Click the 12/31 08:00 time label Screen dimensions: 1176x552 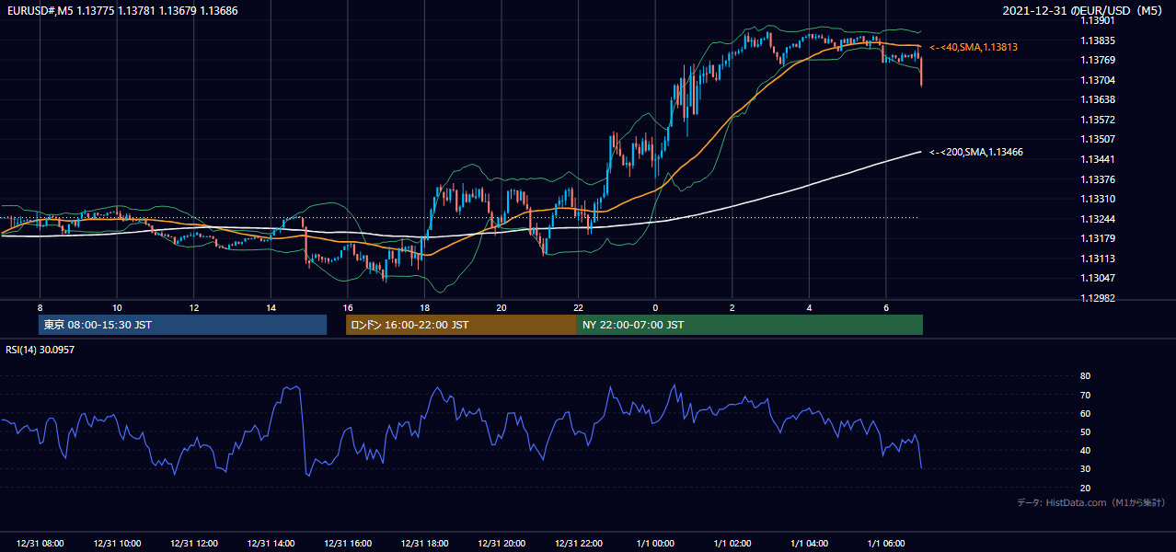click(x=40, y=544)
